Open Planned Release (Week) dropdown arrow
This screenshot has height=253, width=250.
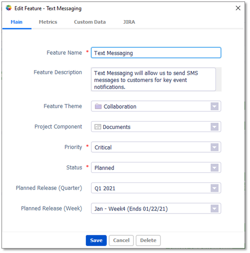tap(214, 209)
